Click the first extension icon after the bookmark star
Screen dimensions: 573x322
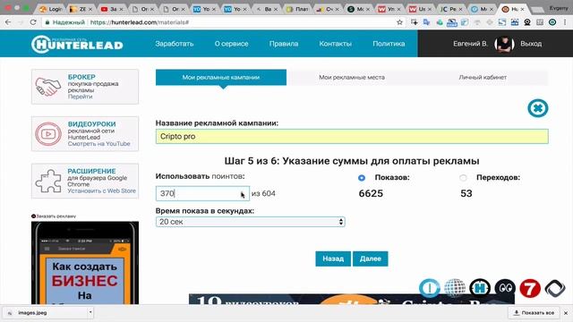click(x=415, y=22)
